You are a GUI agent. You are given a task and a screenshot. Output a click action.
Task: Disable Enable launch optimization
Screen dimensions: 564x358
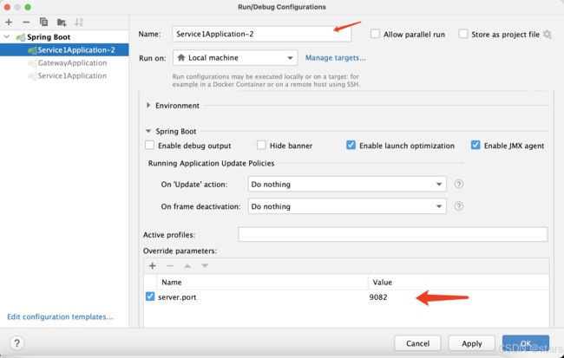pos(351,146)
